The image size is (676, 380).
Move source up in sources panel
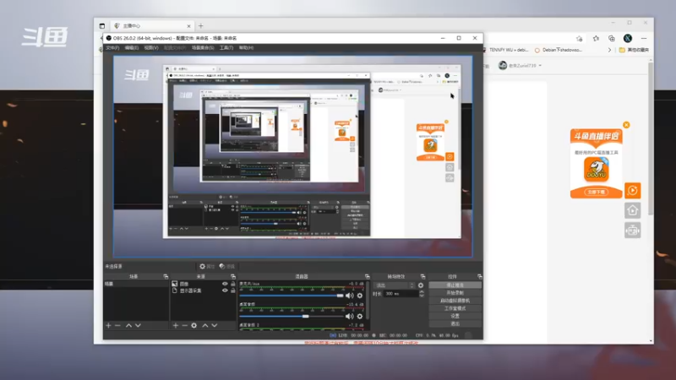[x=205, y=325]
